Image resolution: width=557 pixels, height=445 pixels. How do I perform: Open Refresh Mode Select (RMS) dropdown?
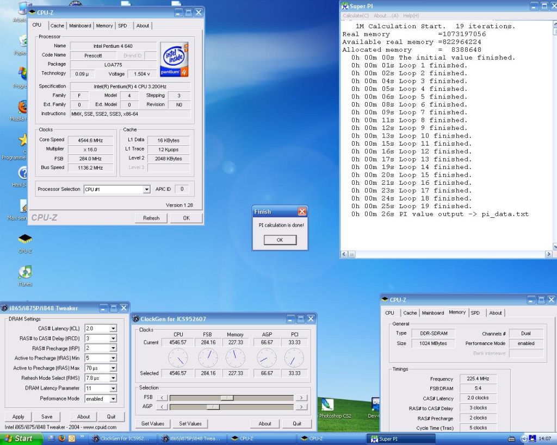click(x=113, y=378)
